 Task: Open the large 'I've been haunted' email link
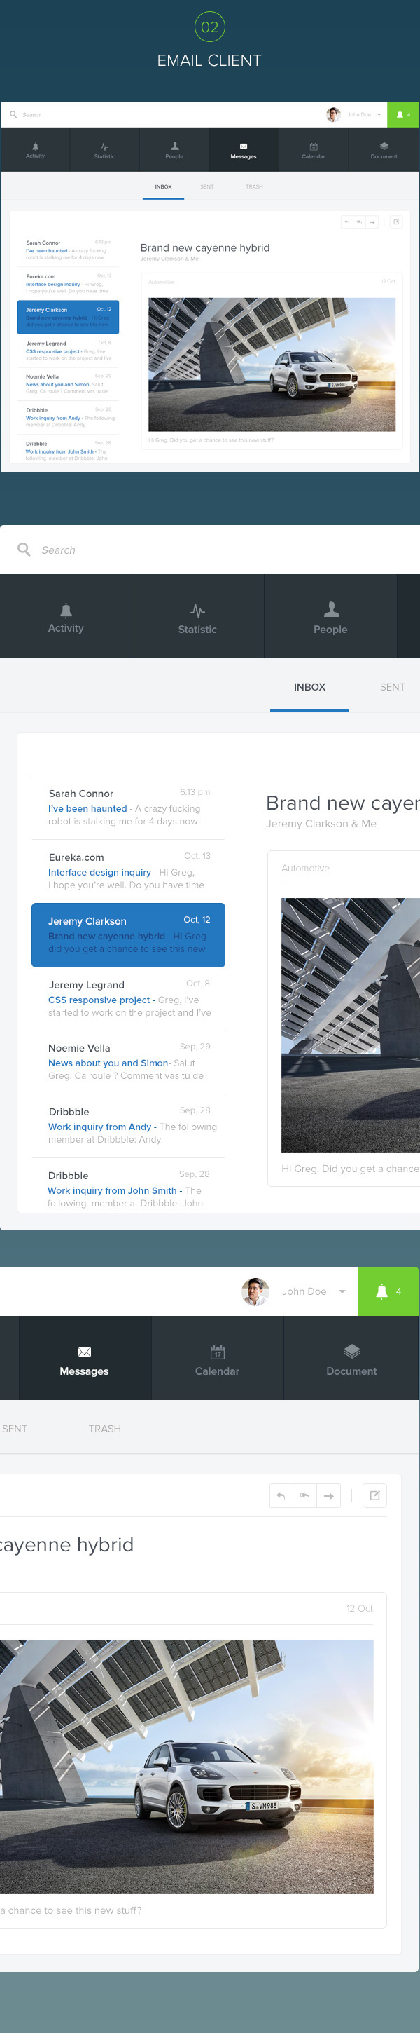coord(87,808)
